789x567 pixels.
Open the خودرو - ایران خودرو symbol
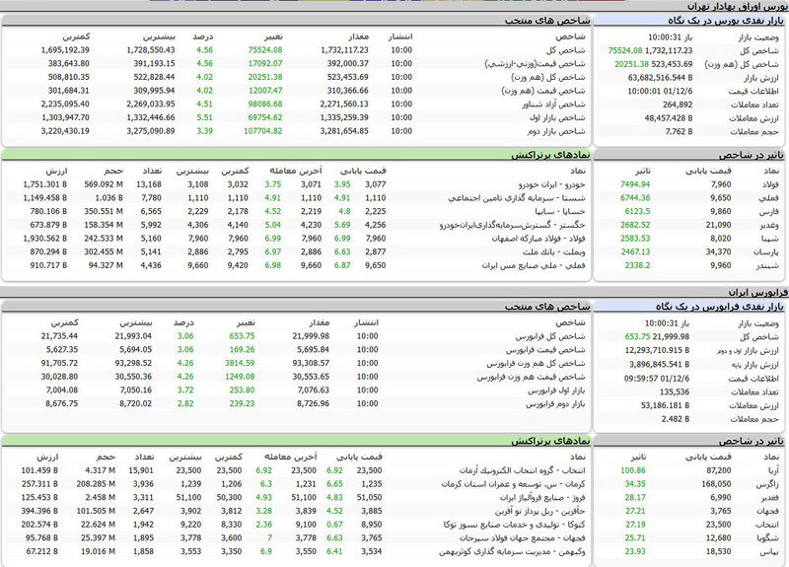(x=552, y=184)
